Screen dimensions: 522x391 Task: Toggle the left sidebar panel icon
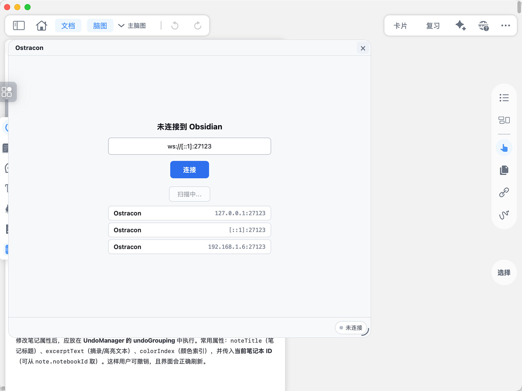pyautogui.click(x=19, y=25)
